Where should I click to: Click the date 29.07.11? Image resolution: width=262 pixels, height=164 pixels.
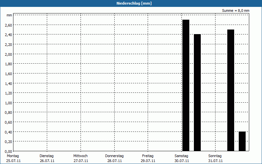pos(148,161)
